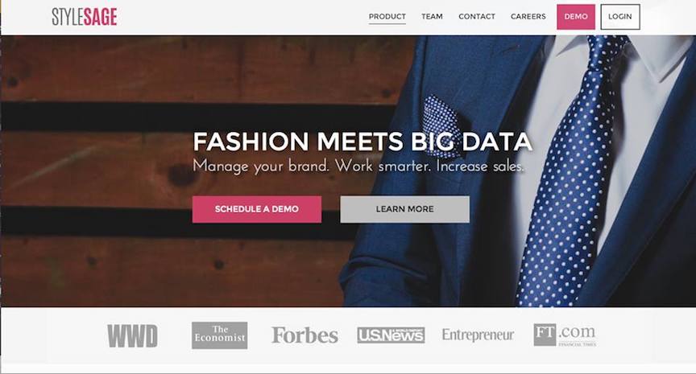The image size is (696, 374).
Task: Open the Product menu item
Action: [387, 16]
